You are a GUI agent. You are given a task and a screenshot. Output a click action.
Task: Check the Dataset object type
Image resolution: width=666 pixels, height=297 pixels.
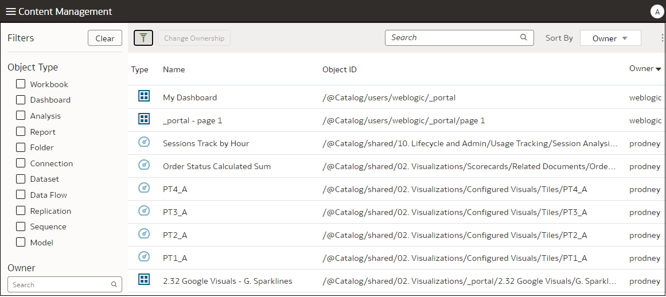pos(21,179)
